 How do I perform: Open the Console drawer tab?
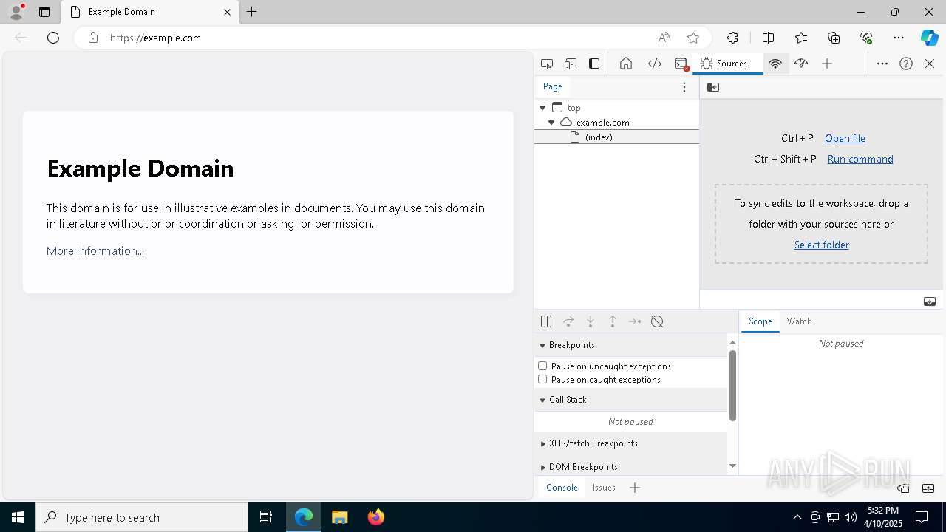point(562,488)
